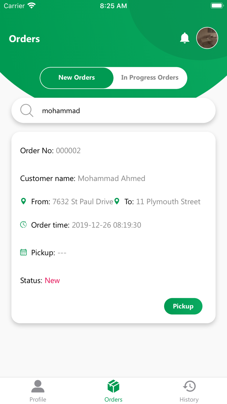Click the search magnifier icon
The image size is (227, 404).
pyautogui.click(x=27, y=110)
